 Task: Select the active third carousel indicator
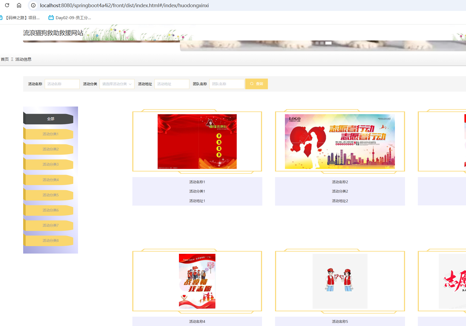click(x=329, y=43)
